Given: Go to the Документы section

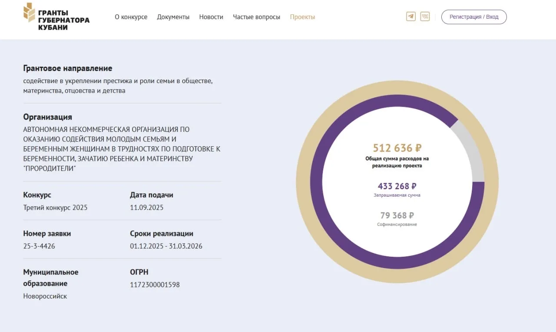Looking at the screenshot, I should tap(173, 17).
